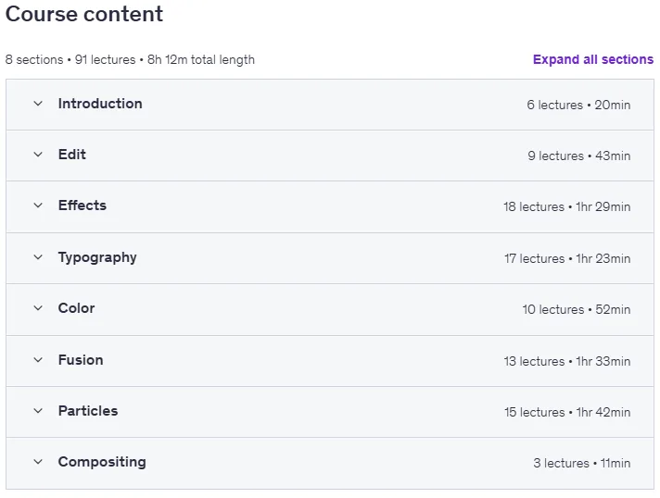Expand the Particles section chevron
Image resolution: width=660 pixels, height=498 pixels.
tap(38, 411)
